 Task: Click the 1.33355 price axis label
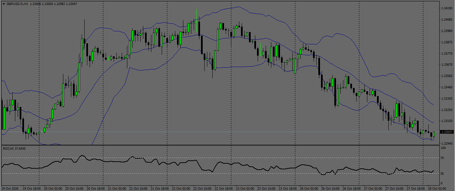446,98
